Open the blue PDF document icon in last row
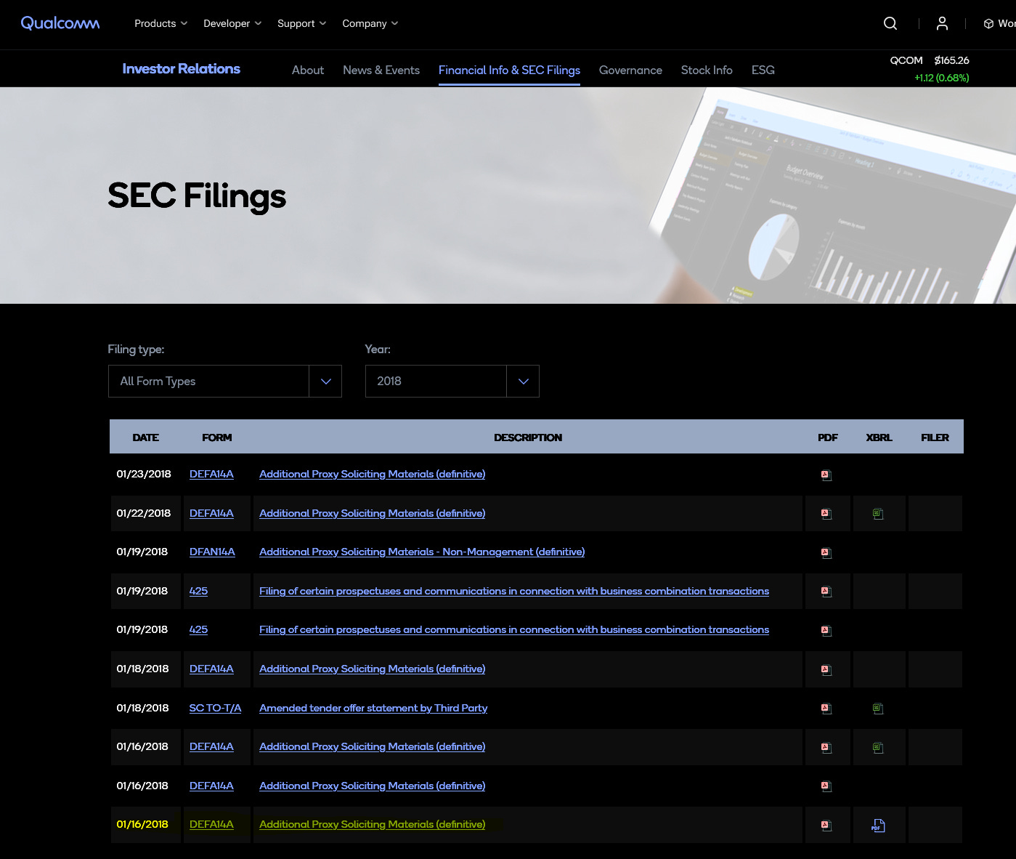This screenshot has width=1016, height=859. click(879, 826)
